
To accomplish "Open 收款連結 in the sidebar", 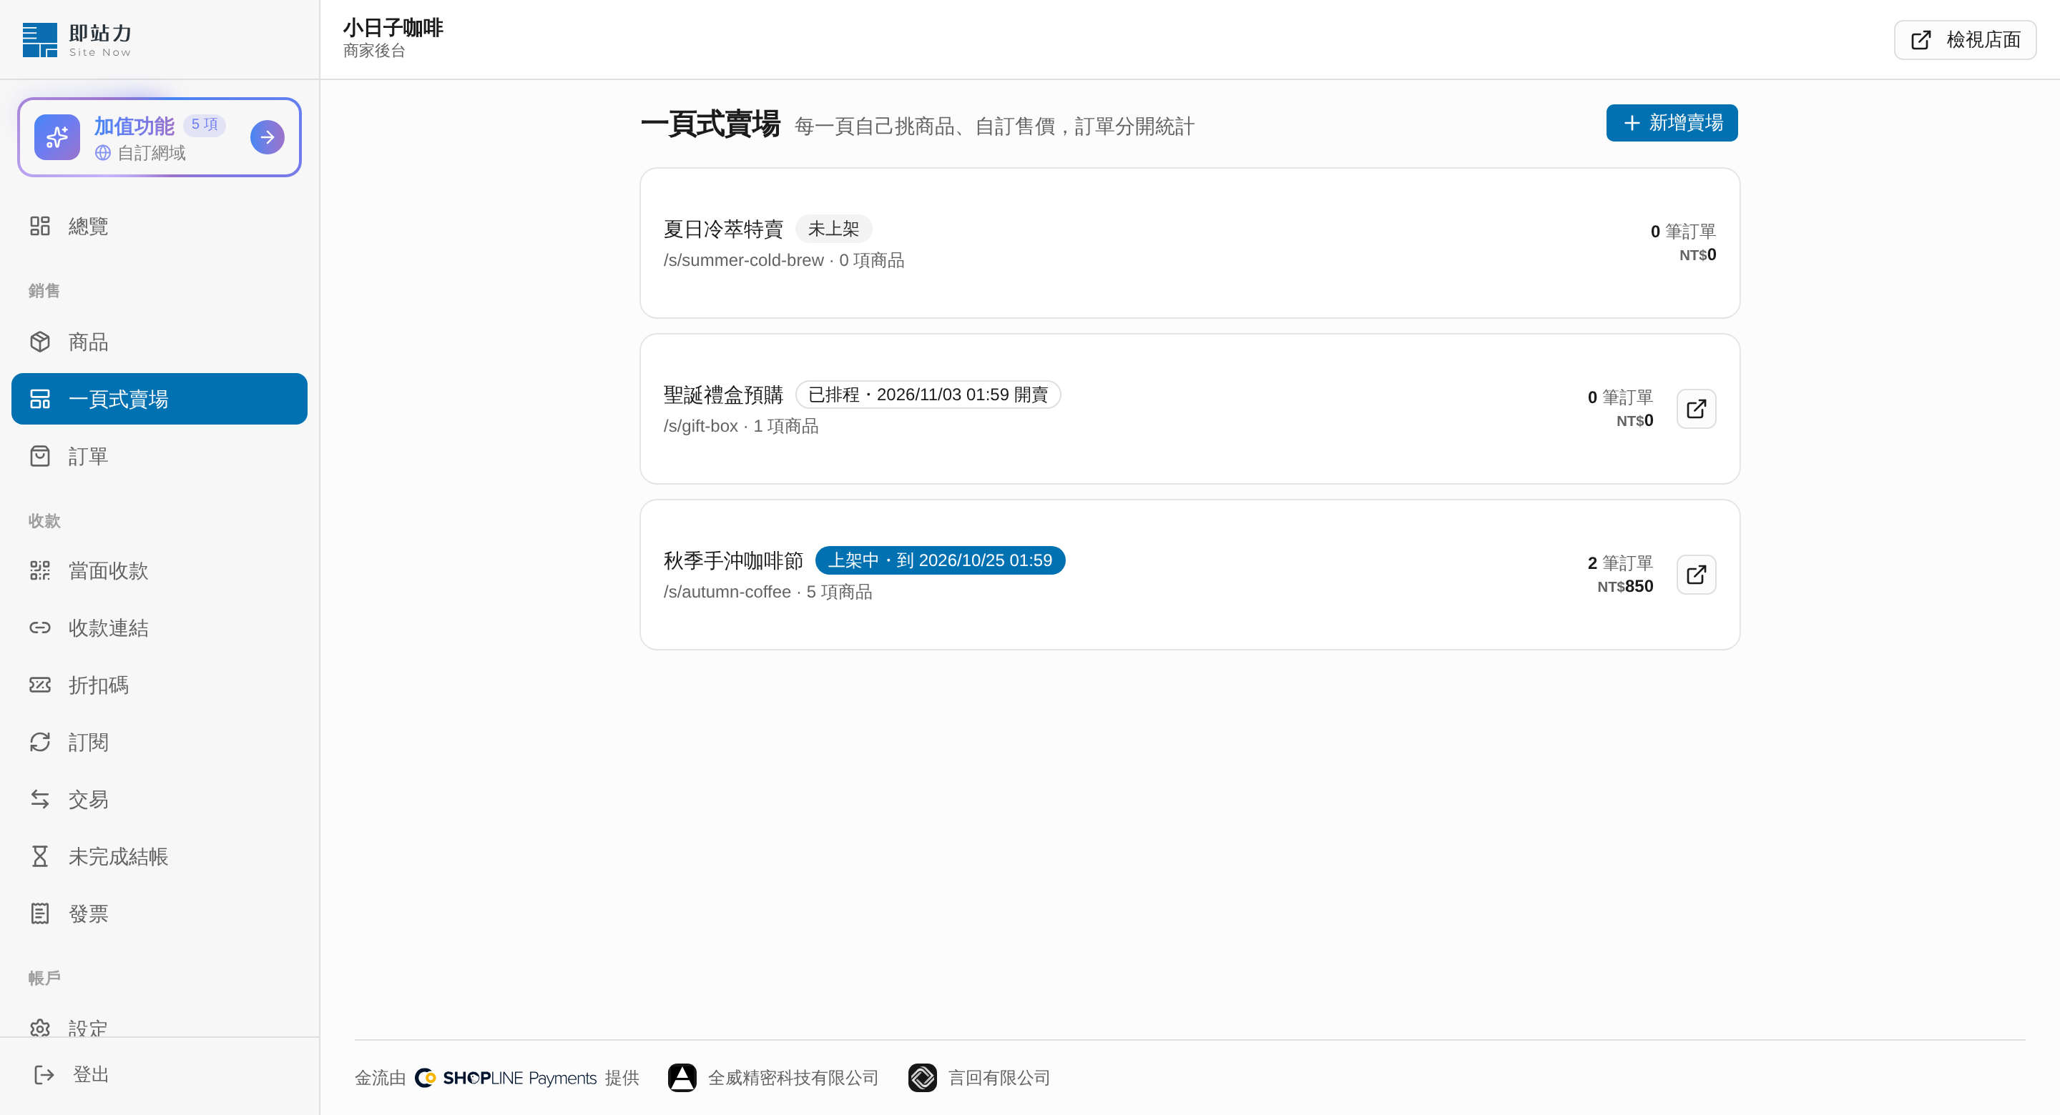I will [159, 628].
